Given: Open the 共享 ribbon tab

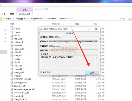Looking at the screenshot, I should 3,14.
